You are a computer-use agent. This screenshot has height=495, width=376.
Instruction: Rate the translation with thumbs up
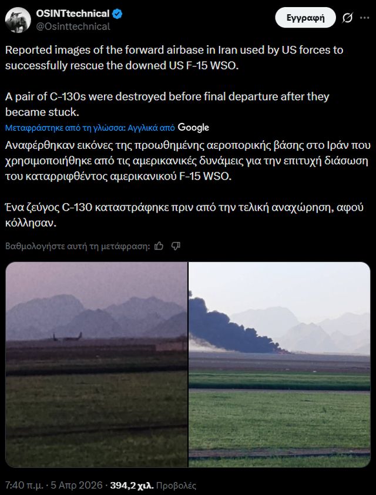(x=159, y=246)
